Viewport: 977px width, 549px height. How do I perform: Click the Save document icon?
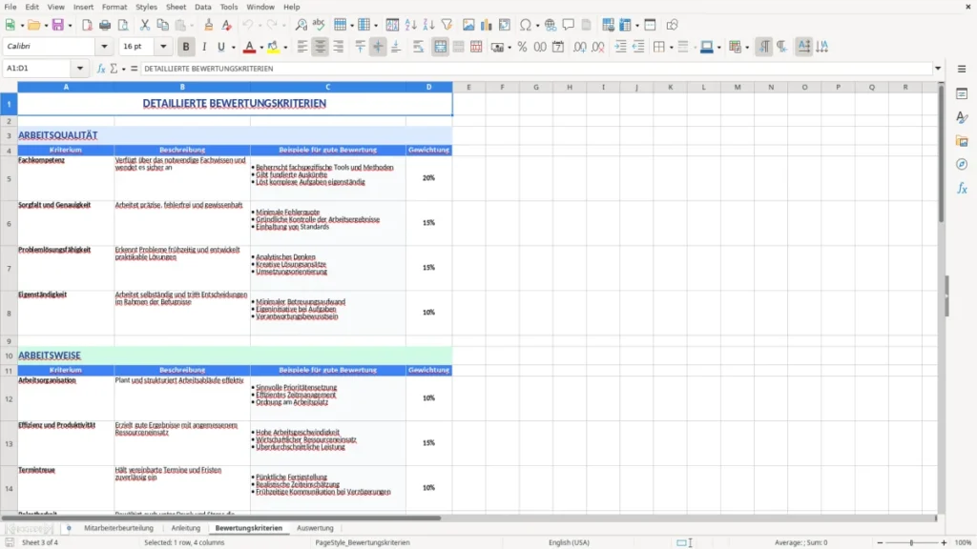click(57, 25)
